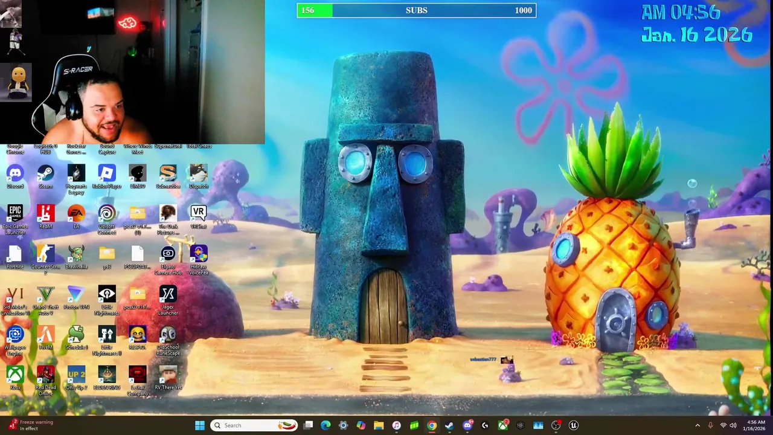Image resolution: width=773 pixels, height=435 pixels.
Task: Select the Schedule I desktop icon
Action: 76,338
